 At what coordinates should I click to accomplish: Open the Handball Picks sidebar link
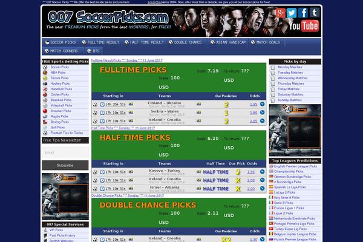click(61, 89)
